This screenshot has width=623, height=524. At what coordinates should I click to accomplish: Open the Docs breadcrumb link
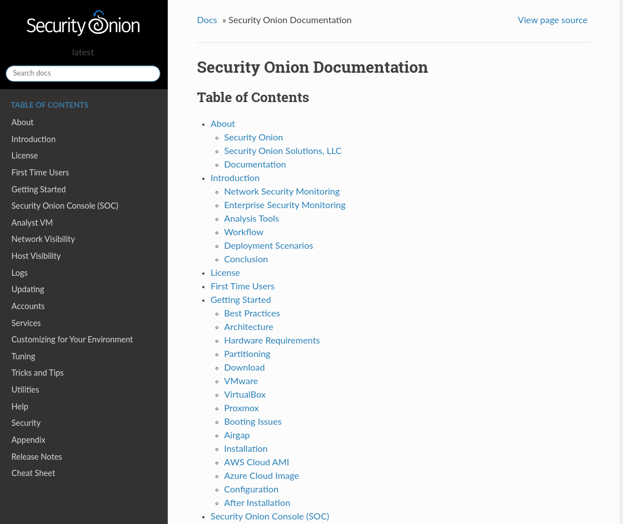(207, 20)
